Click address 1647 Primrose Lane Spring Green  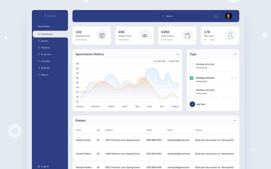(123, 140)
